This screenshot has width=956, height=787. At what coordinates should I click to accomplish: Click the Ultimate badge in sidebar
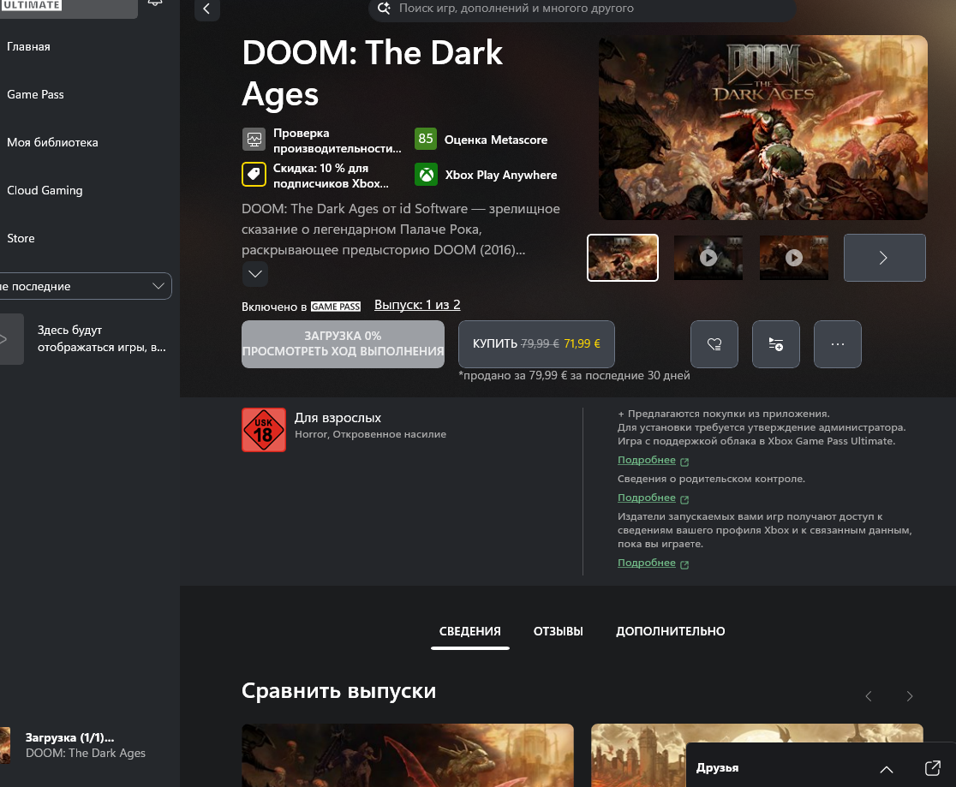coord(31,5)
